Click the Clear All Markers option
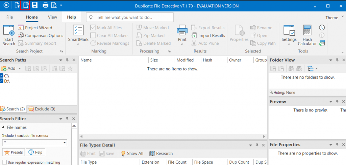 (x=109, y=35)
